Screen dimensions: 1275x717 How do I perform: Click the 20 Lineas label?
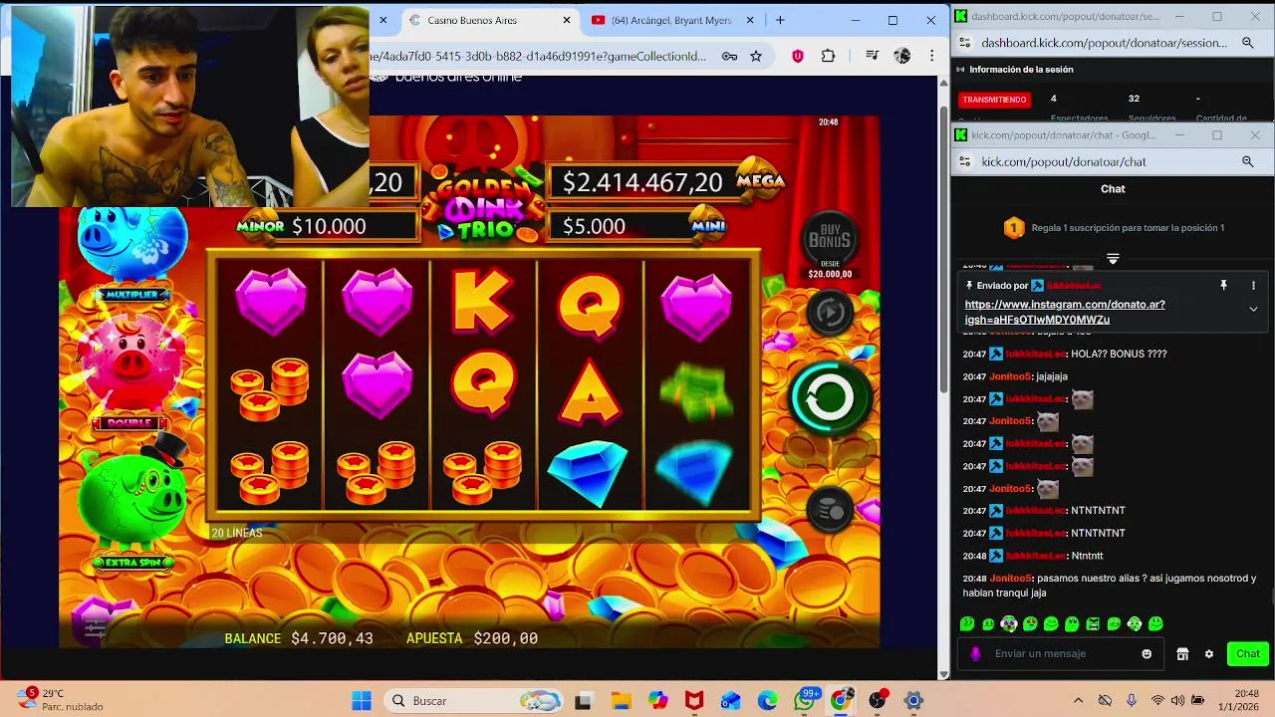click(x=237, y=533)
